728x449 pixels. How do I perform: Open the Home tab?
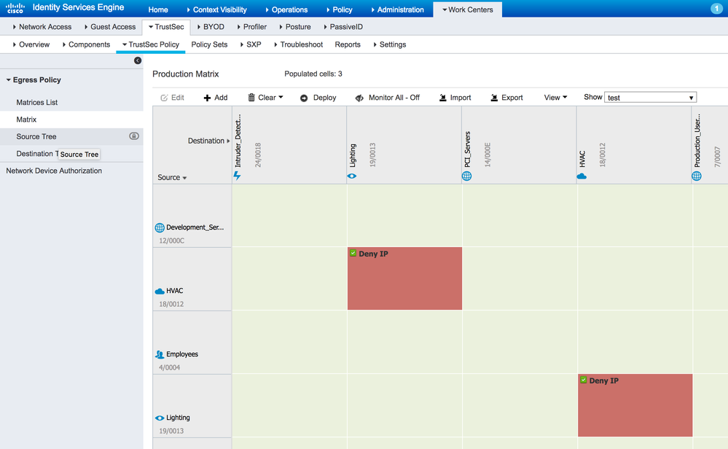pos(158,9)
